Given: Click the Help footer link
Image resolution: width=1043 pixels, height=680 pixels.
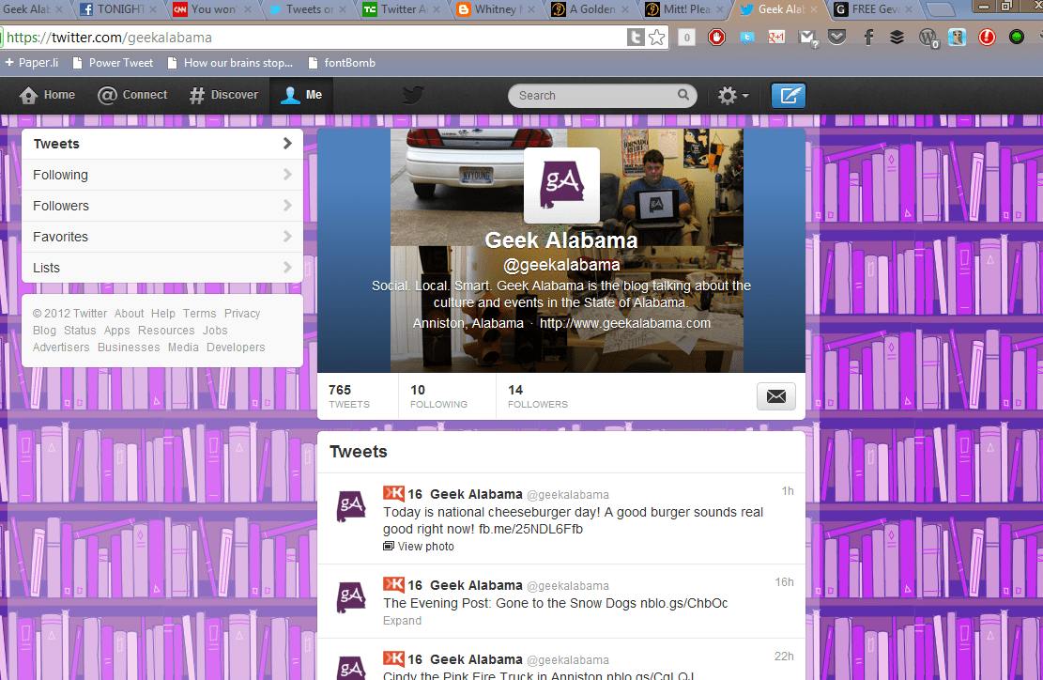Looking at the screenshot, I should point(163,314).
